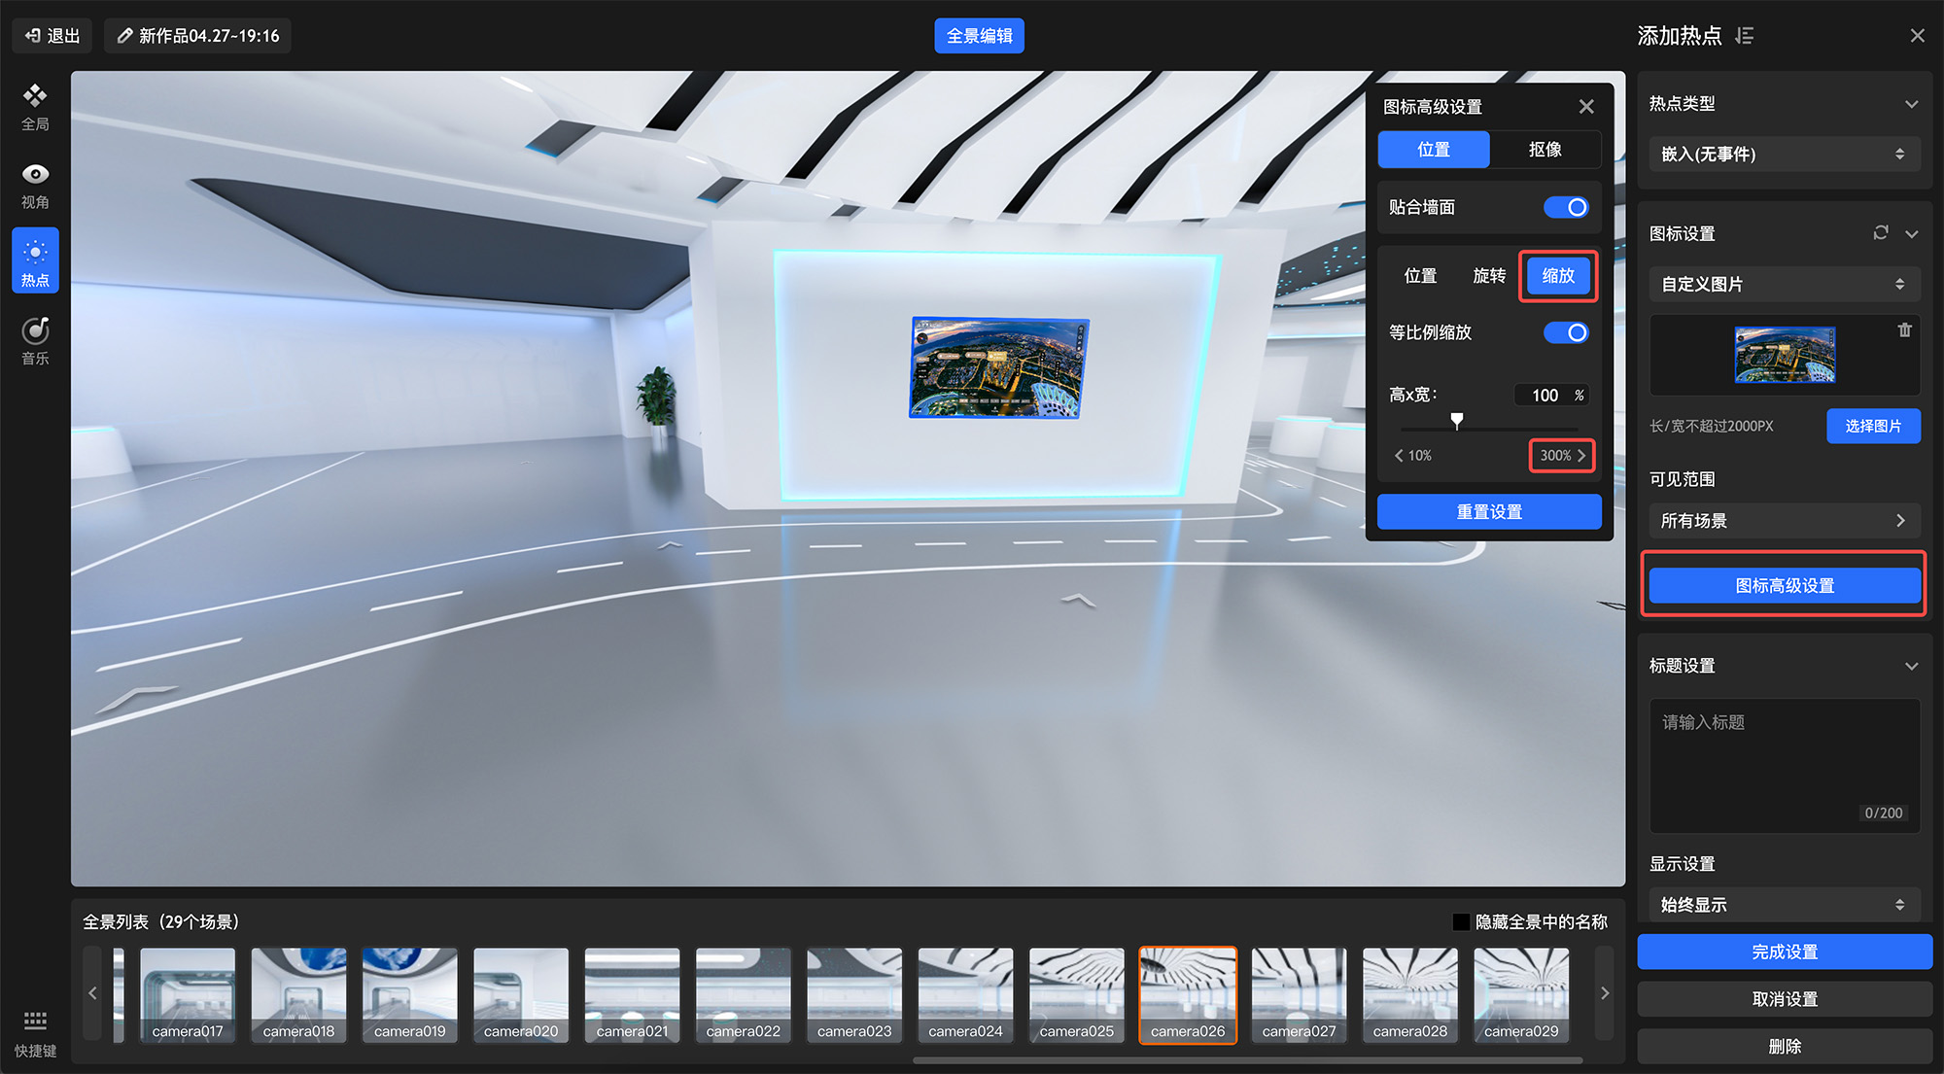Viewport: 1944px width, 1074px height.
Task: Select the camera027 panorama thumbnail
Action: 1299,994
